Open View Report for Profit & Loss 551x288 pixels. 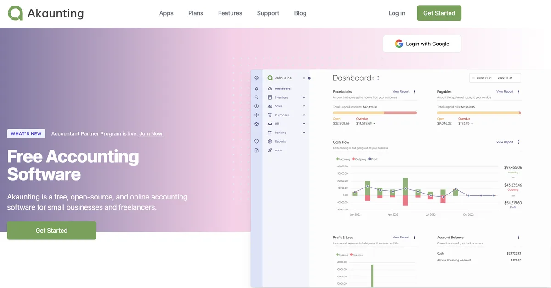[401, 238]
